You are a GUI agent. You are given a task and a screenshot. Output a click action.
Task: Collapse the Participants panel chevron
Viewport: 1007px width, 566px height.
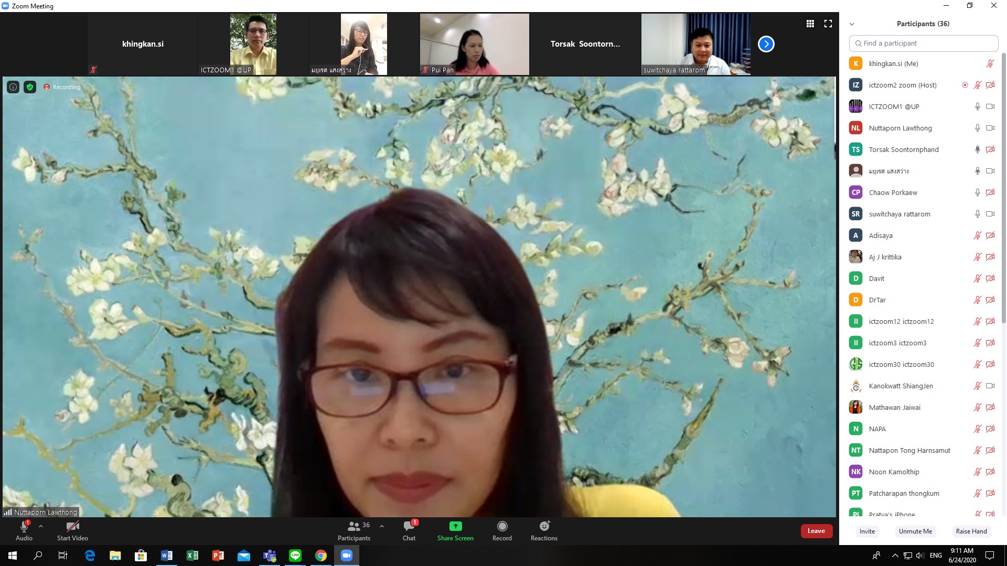tap(852, 24)
